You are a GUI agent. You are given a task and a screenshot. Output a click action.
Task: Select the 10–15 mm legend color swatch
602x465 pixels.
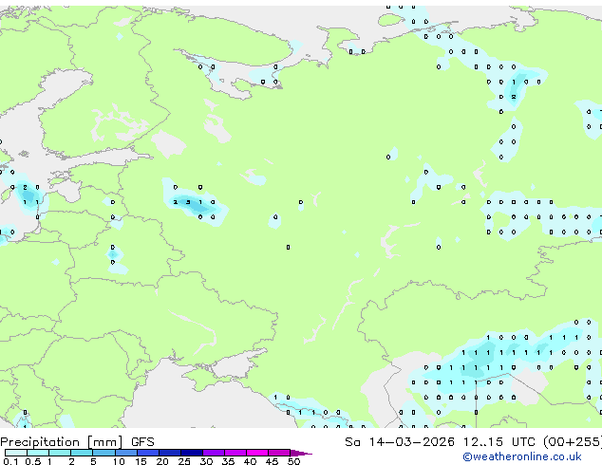[x=126, y=453]
